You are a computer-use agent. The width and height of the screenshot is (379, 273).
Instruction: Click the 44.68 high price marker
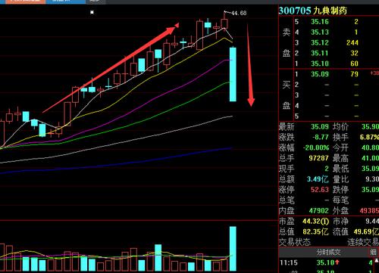[239, 13]
